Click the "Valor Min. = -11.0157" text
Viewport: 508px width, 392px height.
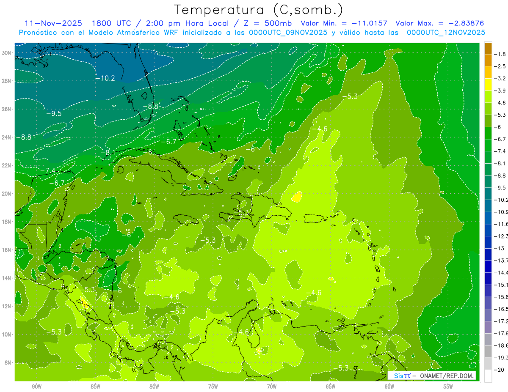pos(343,23)
